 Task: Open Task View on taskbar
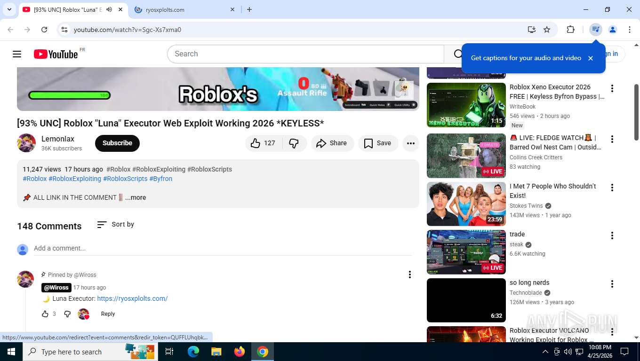[169, 352]
